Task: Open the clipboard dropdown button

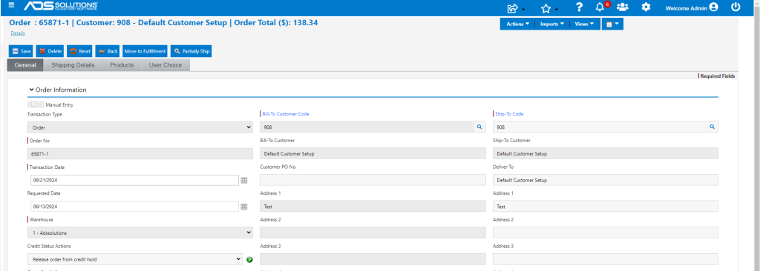Action: pos(612,24)
